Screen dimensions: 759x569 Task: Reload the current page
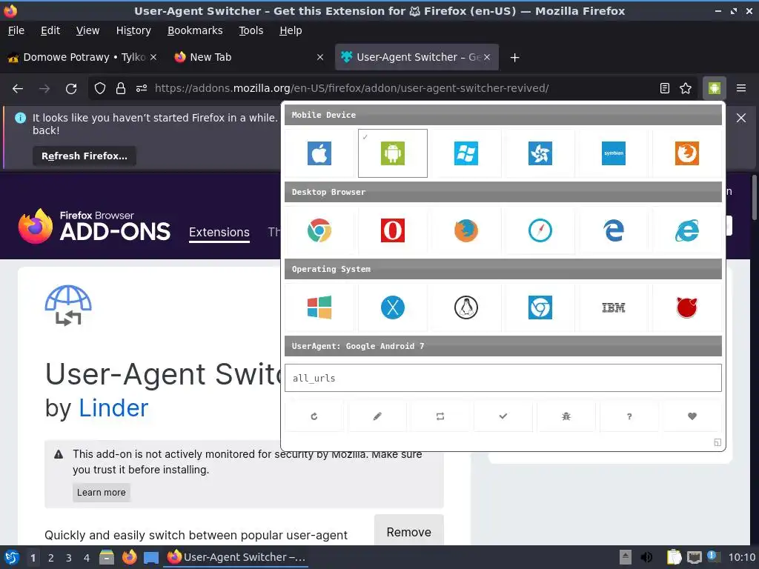[71, 88]
